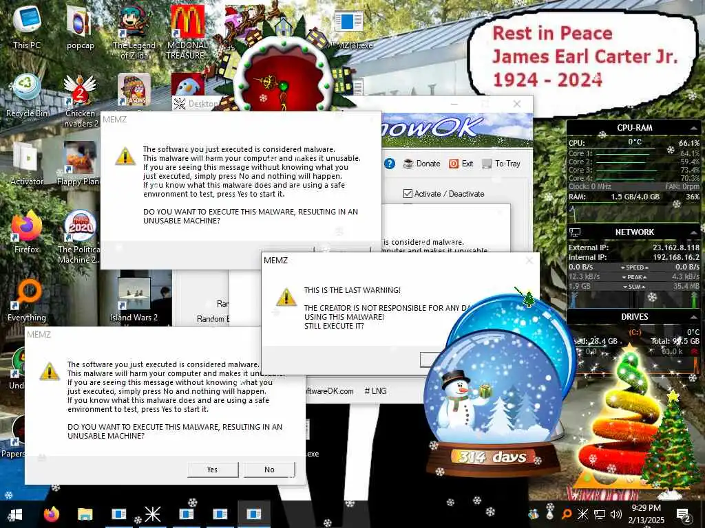
Task: Click the Internal IP value 192.168.16.2
Action: [x=676, y=257]
